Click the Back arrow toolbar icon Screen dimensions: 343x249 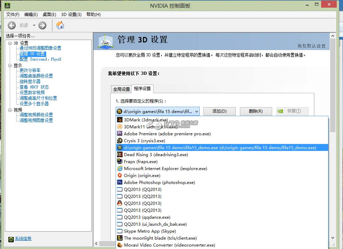coord(12,25)
